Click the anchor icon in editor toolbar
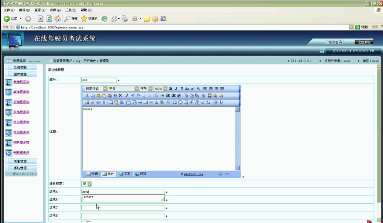Screen dimensions: 383x223 [x=157, y=103]
